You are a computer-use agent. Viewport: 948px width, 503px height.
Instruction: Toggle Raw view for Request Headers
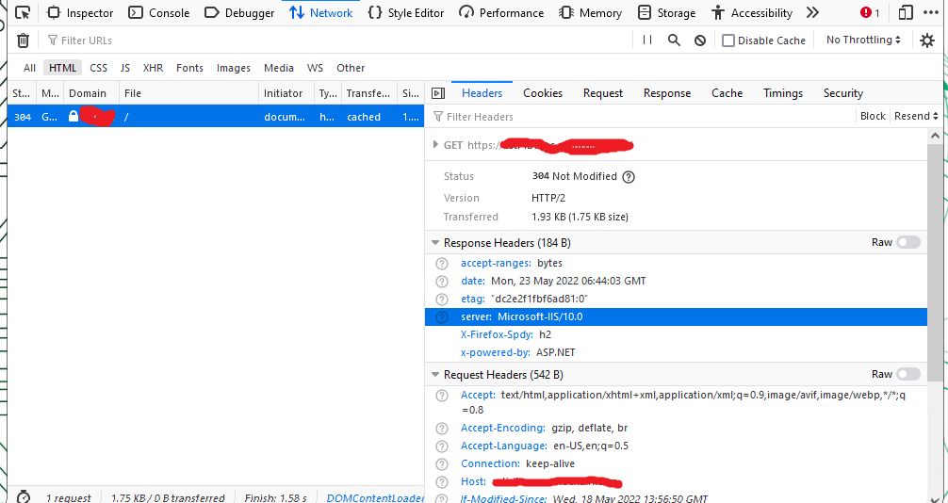[907, 374]
